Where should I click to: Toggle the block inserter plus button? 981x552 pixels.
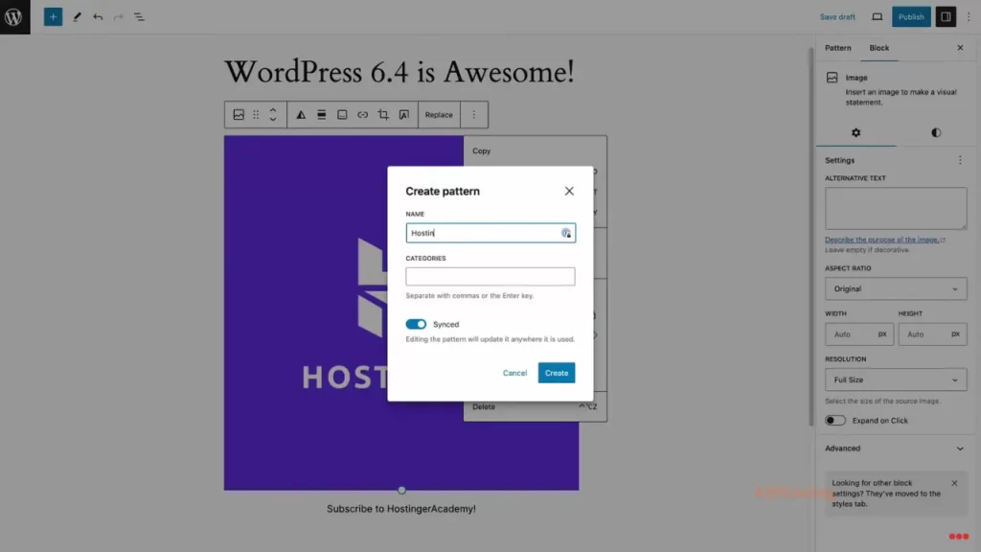tap(54, 17)
